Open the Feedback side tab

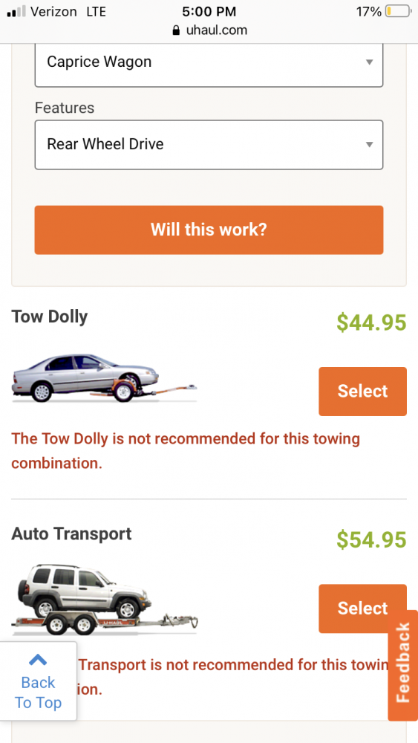tap(403, 665)
